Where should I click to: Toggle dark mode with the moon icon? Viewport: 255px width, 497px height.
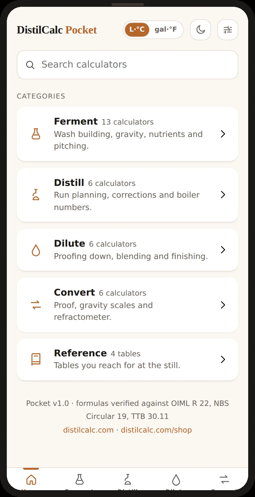click(x=201, y=30)
